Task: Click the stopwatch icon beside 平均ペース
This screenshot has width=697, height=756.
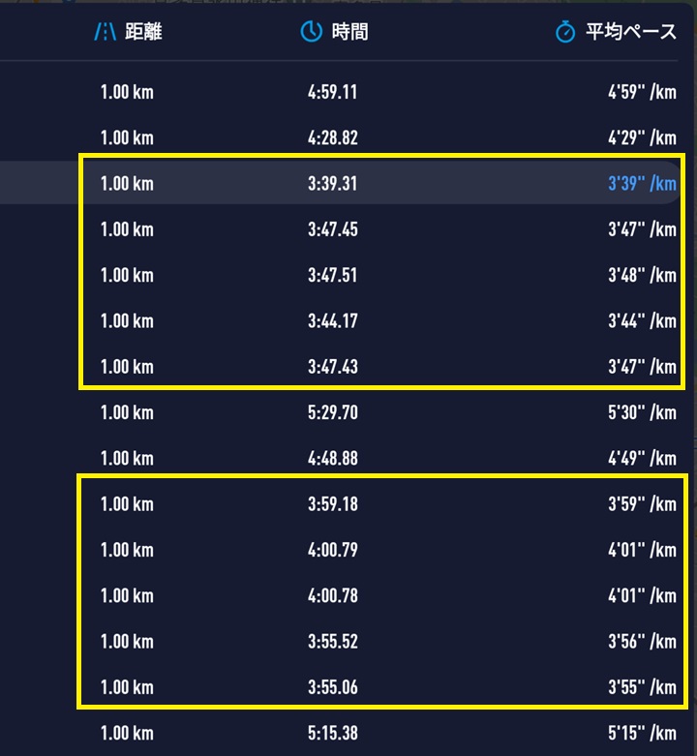Action: 565,32
